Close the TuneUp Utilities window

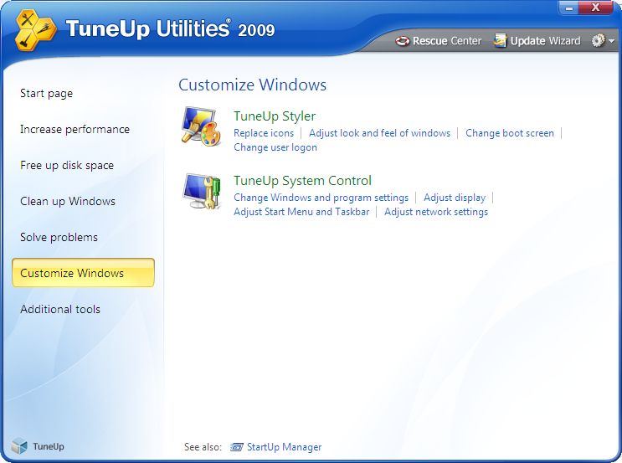(595, 8)
